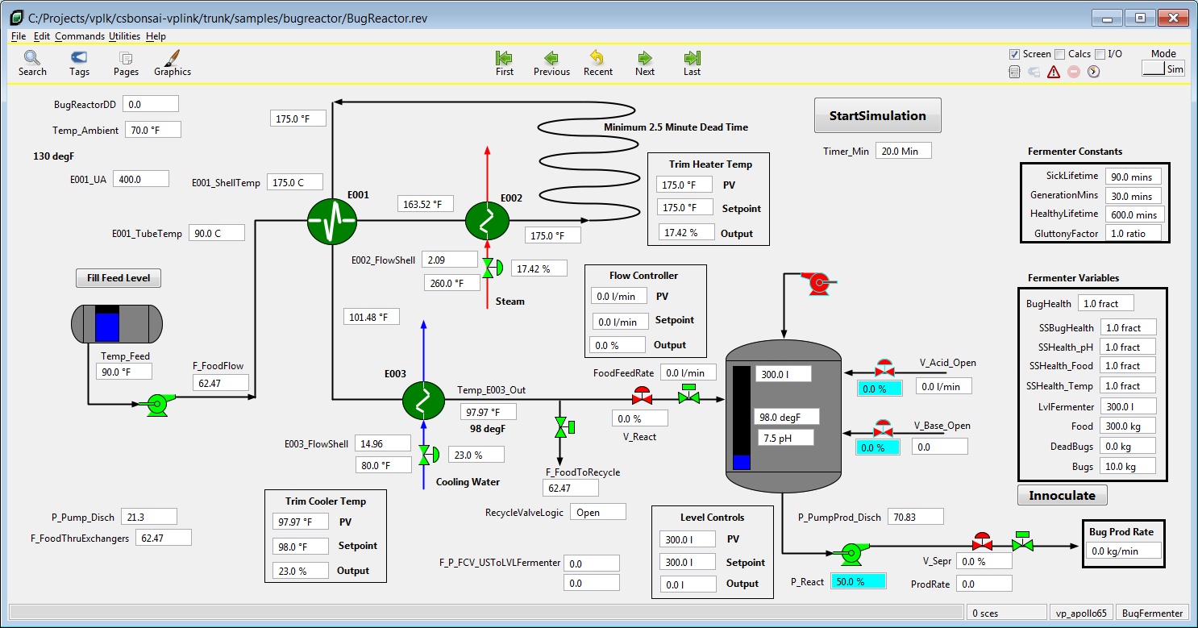Click the StartSimulation button
This screenshot has width=1198, height=628.
tap(877, 115)
